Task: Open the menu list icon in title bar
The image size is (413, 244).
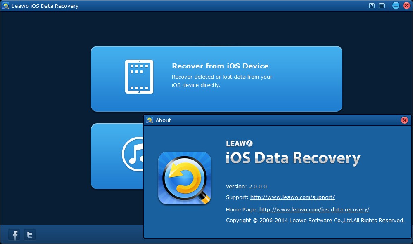Action: 382,6
